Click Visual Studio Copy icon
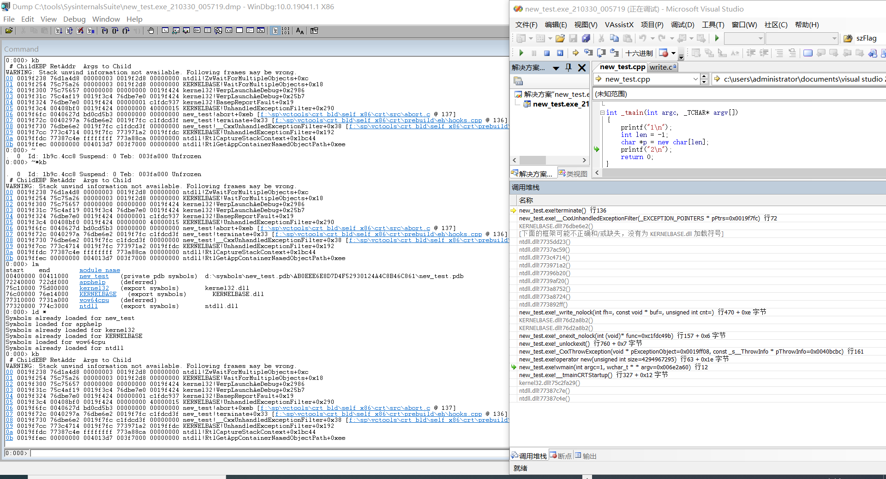886x479 pixels. point(614,38)
